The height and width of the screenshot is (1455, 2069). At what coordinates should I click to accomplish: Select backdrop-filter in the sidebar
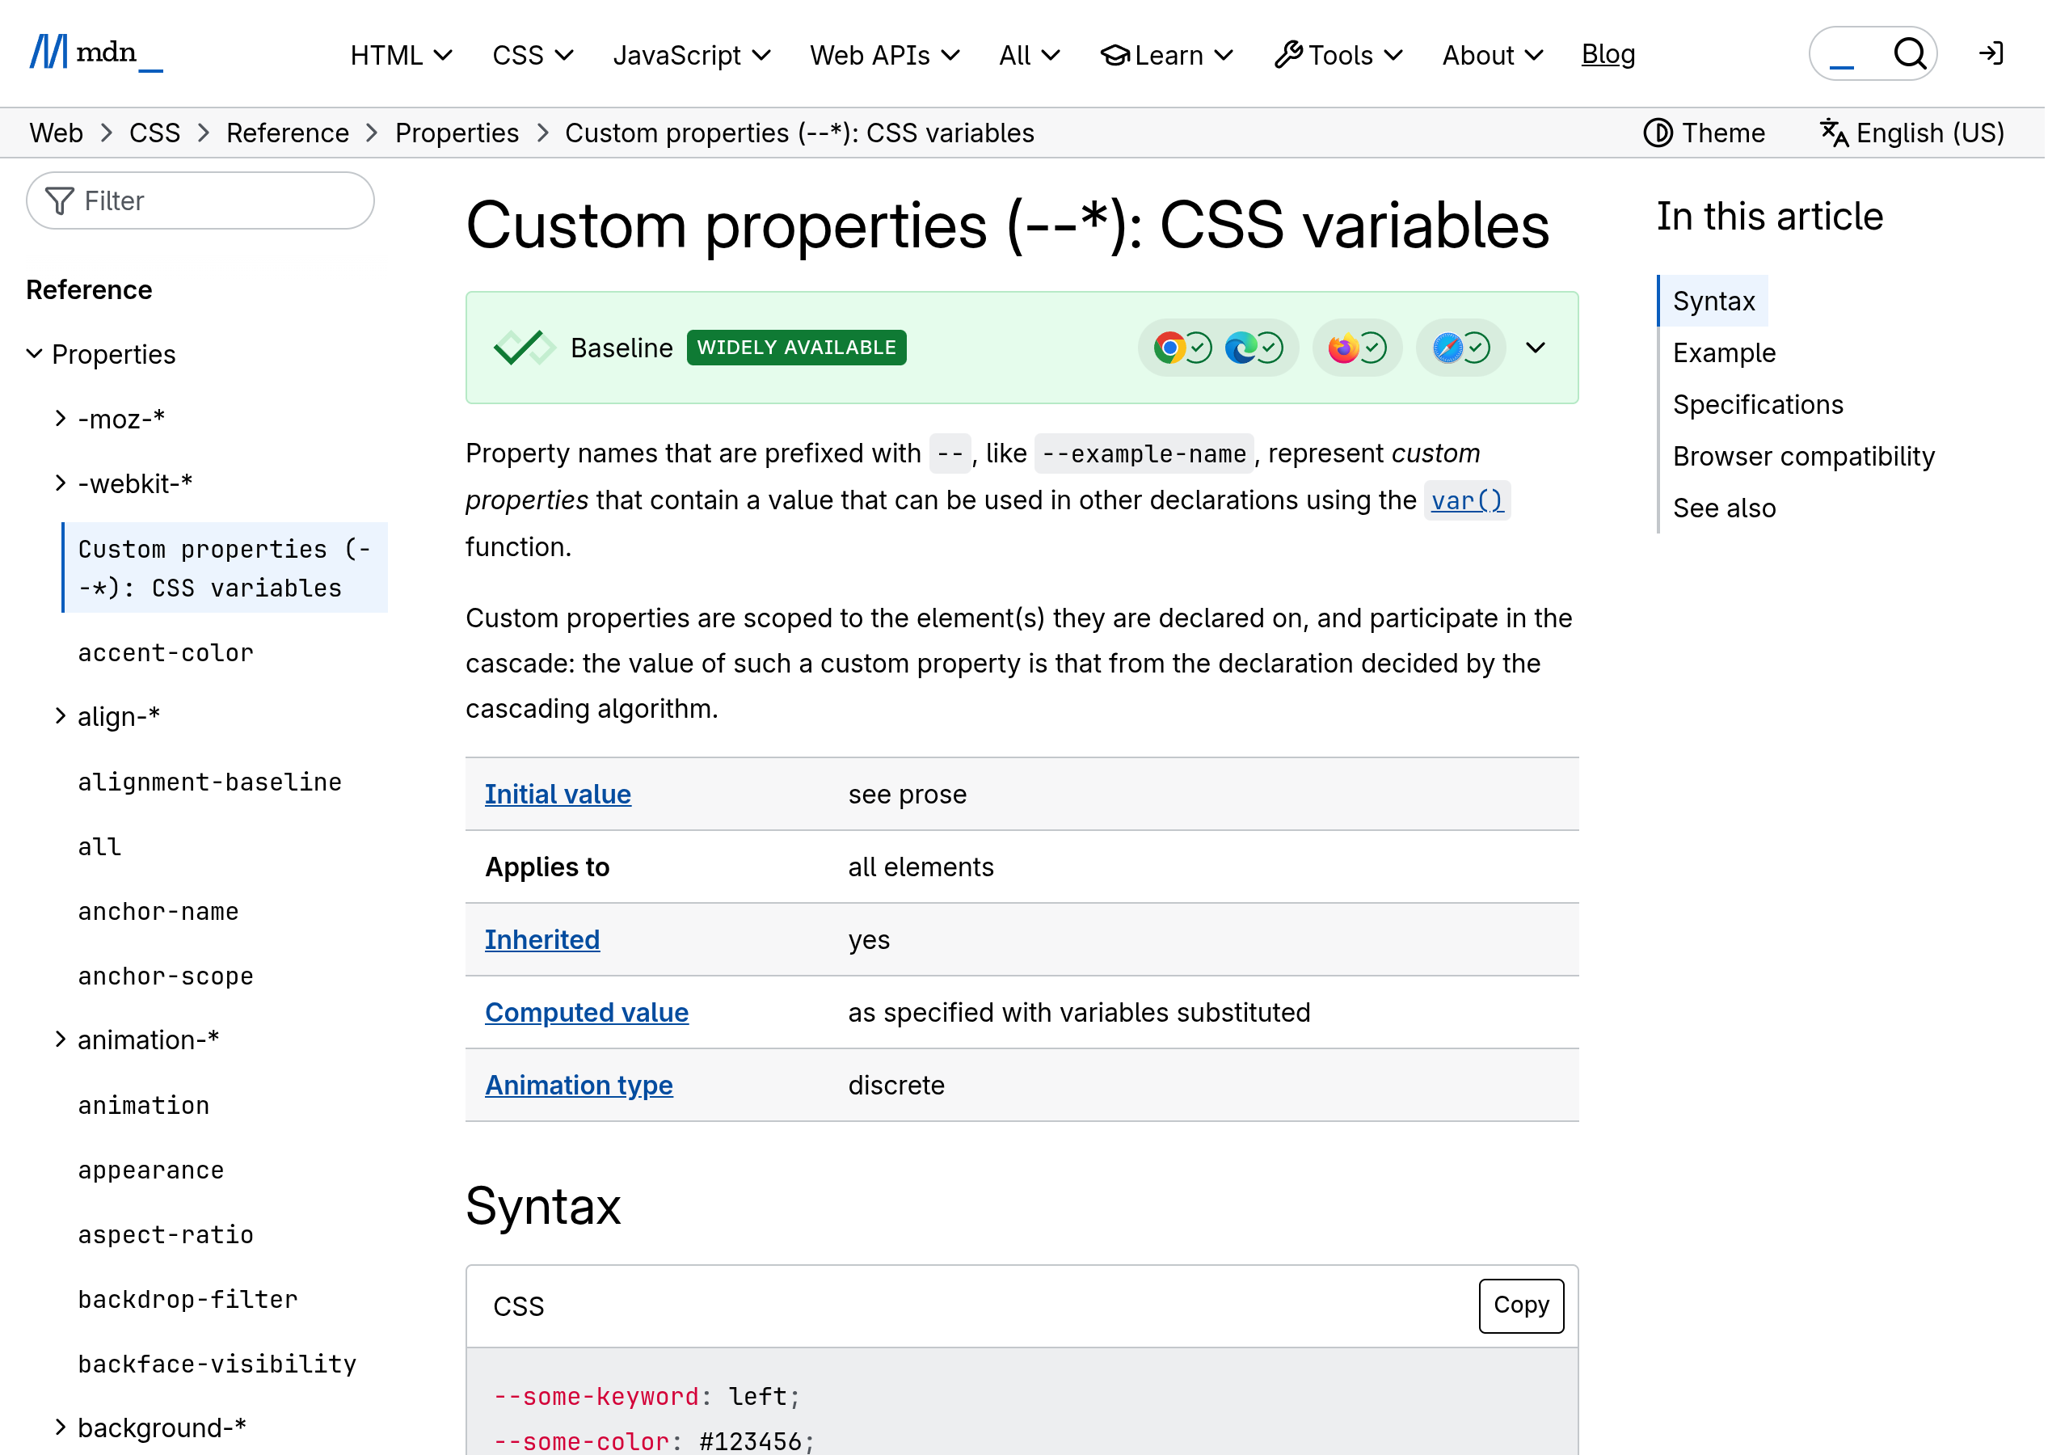188,1299
